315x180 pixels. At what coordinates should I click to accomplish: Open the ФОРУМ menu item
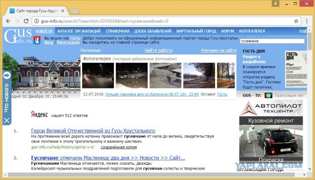tap(227, 31)
